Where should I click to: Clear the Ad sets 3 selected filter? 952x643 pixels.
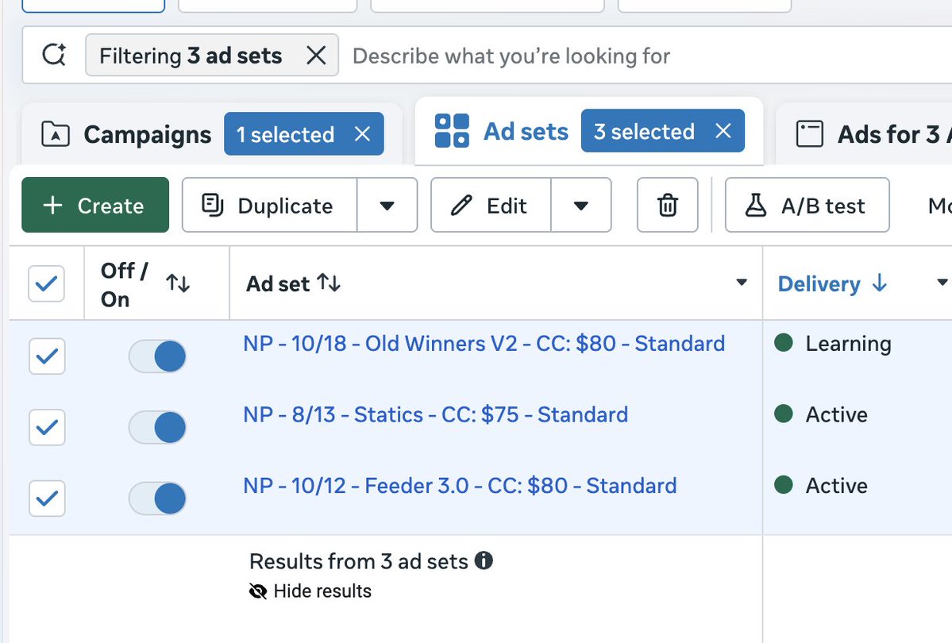[723, 131]
